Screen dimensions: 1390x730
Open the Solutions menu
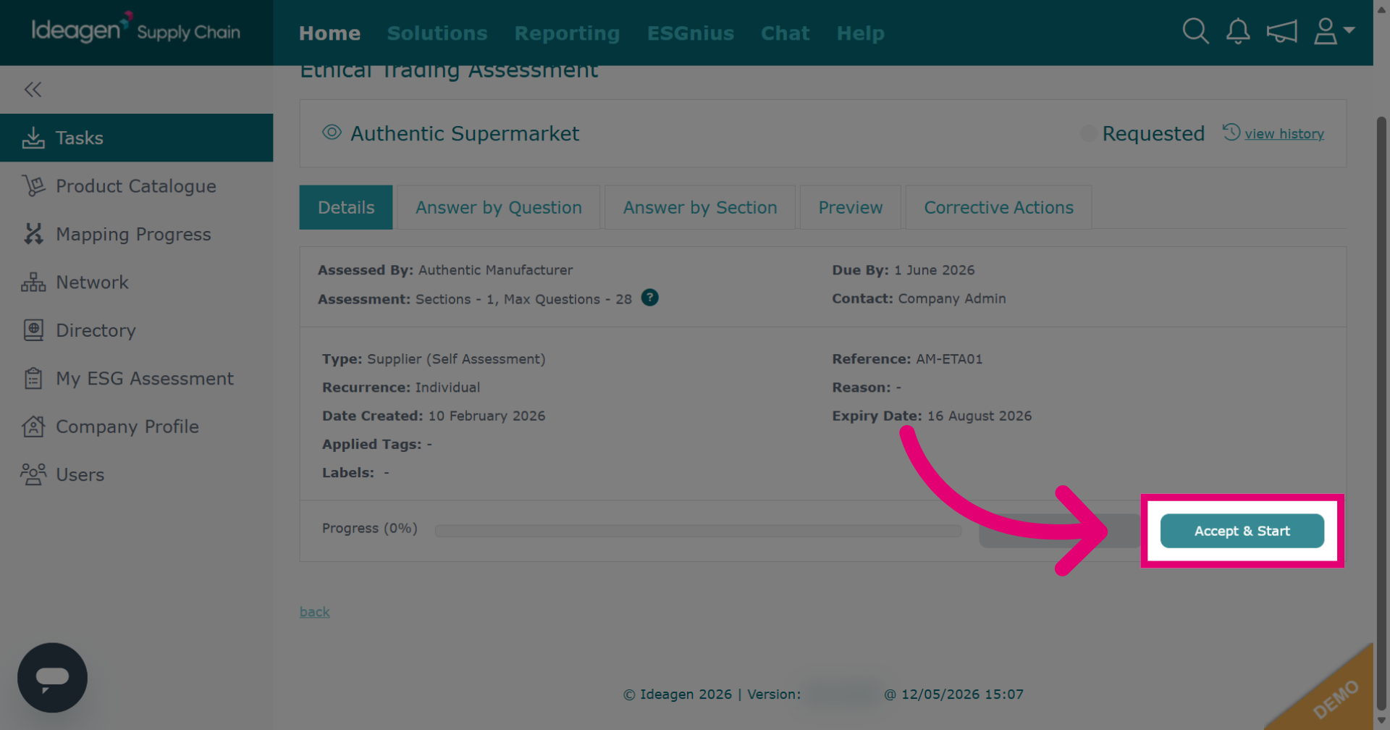click(437, 33)
